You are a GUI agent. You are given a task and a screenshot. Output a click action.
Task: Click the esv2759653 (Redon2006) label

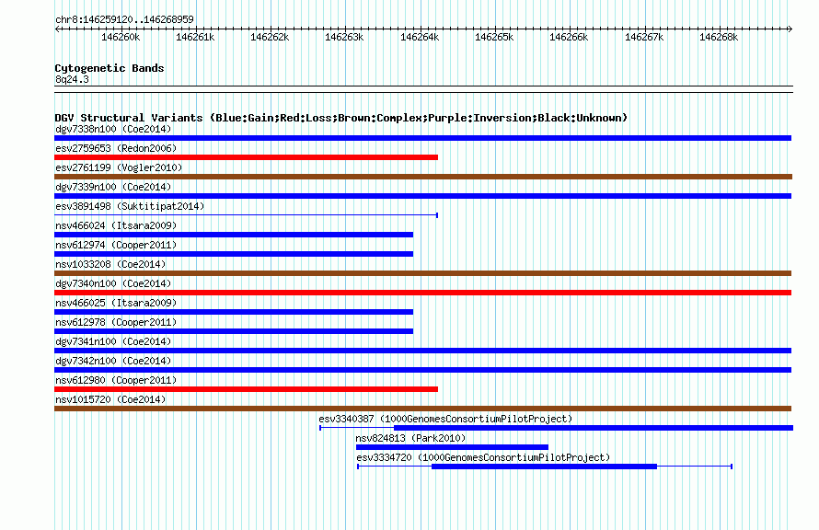[x=116, y=148]
